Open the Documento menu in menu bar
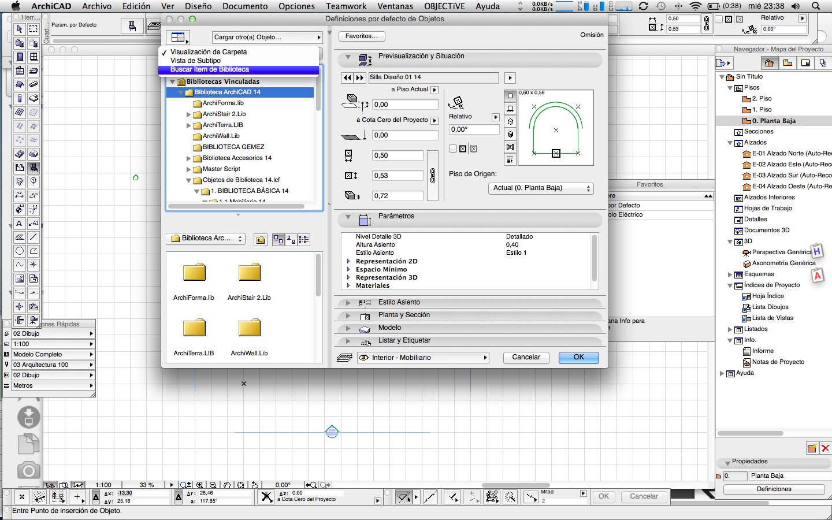This screenshot has height=520, width=832. click(245, 6)
